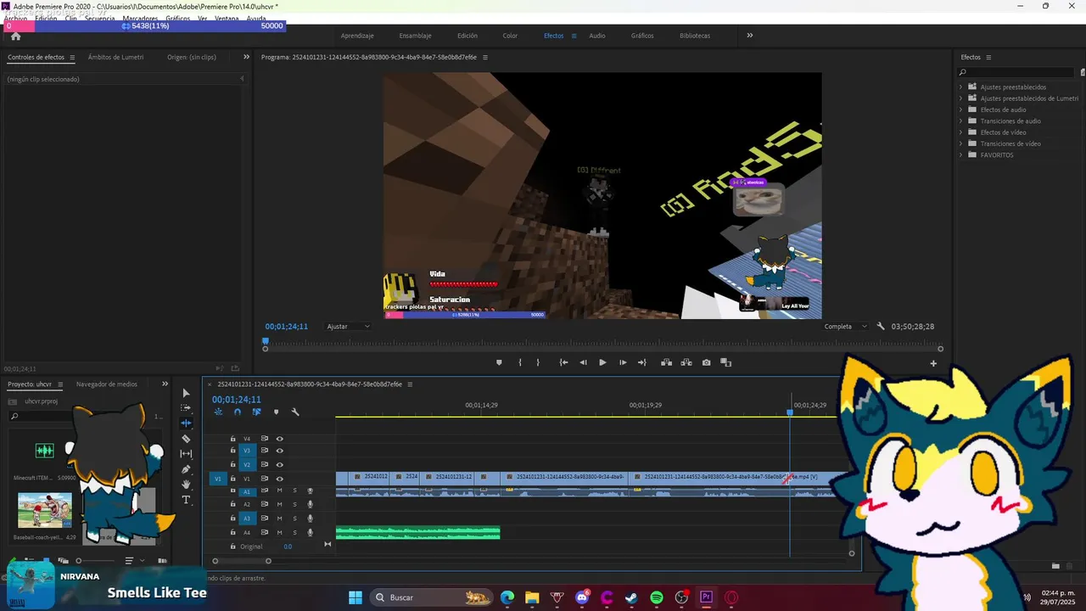
Task: Add marker in timeline header
Action: pos(276,412)
